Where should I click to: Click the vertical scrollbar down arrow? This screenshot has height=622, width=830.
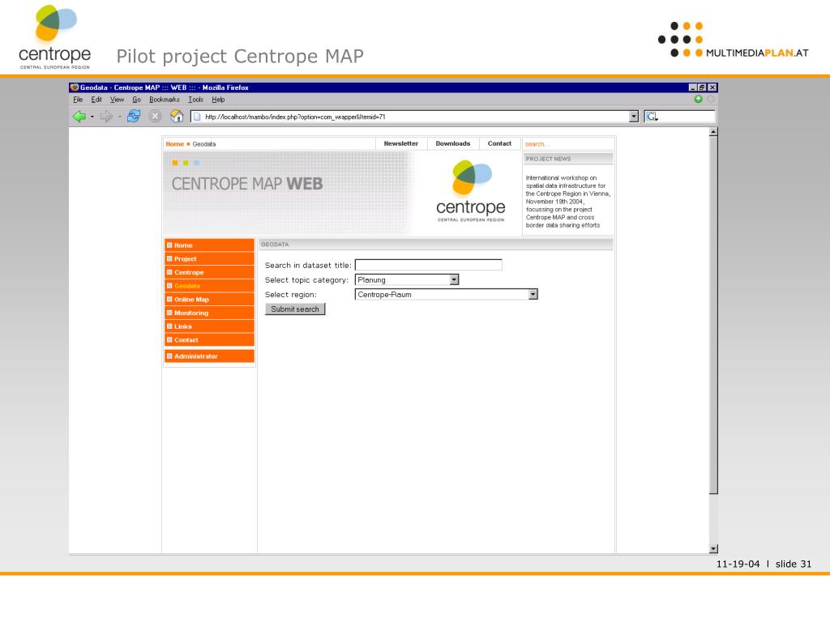[713, 549]
